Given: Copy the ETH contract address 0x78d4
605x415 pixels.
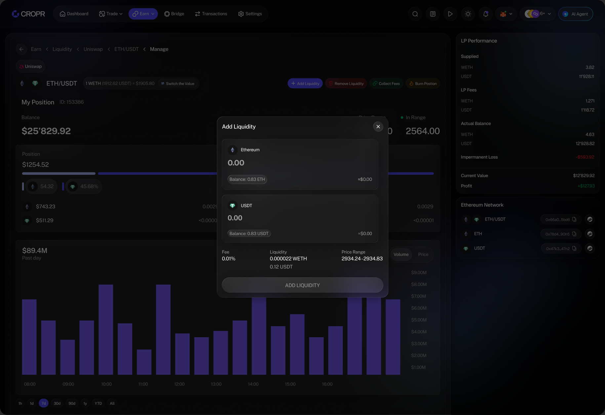Looking at the screenshot, I should coord(574,234).
